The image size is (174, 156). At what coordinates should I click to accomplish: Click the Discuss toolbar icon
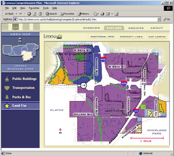pyautogui.click(x=116, y=14)
